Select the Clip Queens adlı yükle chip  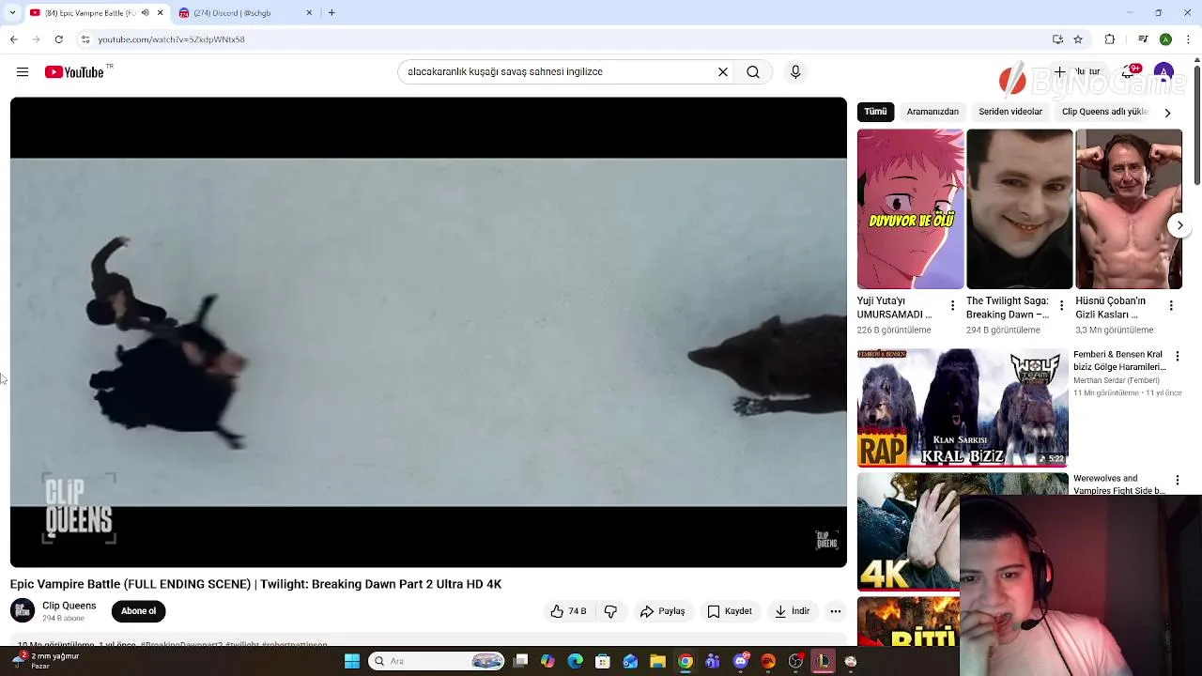1104,112
